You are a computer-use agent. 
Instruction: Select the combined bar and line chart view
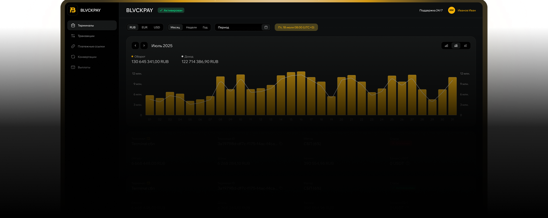[456, 46]
